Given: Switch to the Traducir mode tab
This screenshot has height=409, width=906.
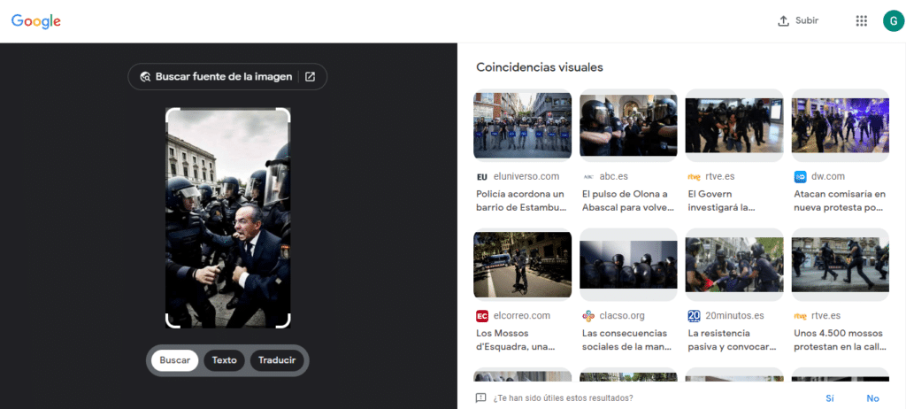Looking at the screenshot, I should point(278,360).
